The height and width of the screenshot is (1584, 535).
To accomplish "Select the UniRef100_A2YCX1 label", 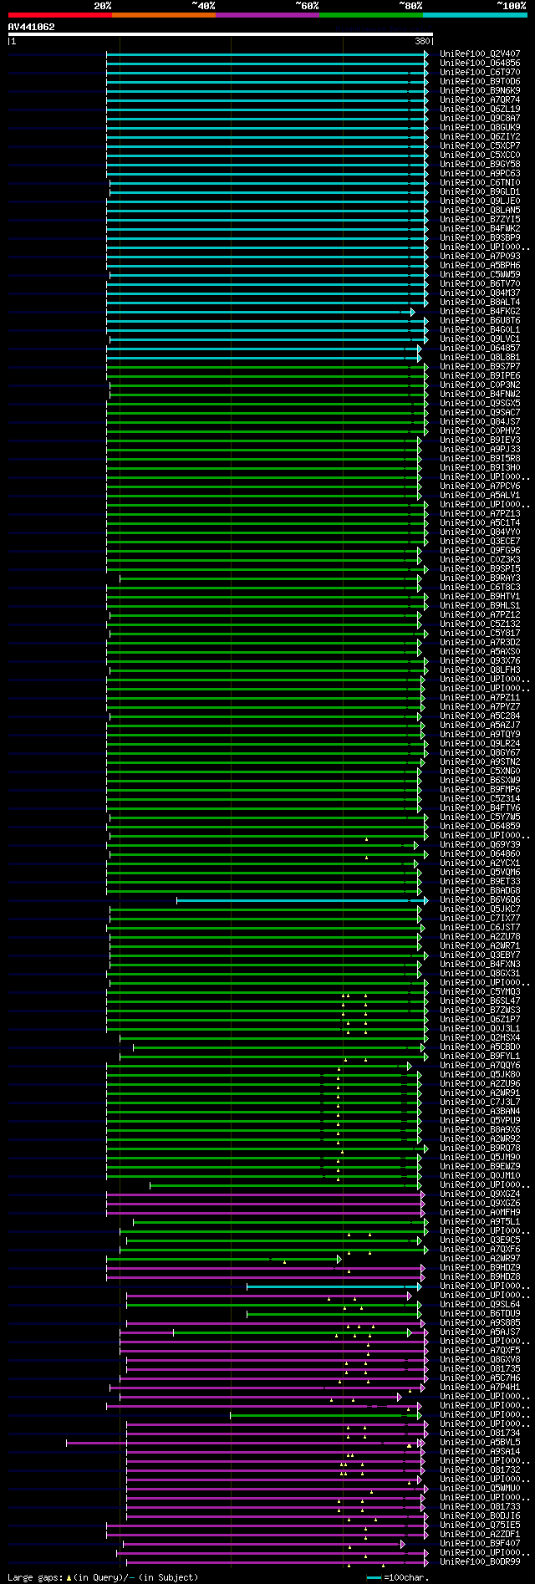I will click(x=480, y=863).
